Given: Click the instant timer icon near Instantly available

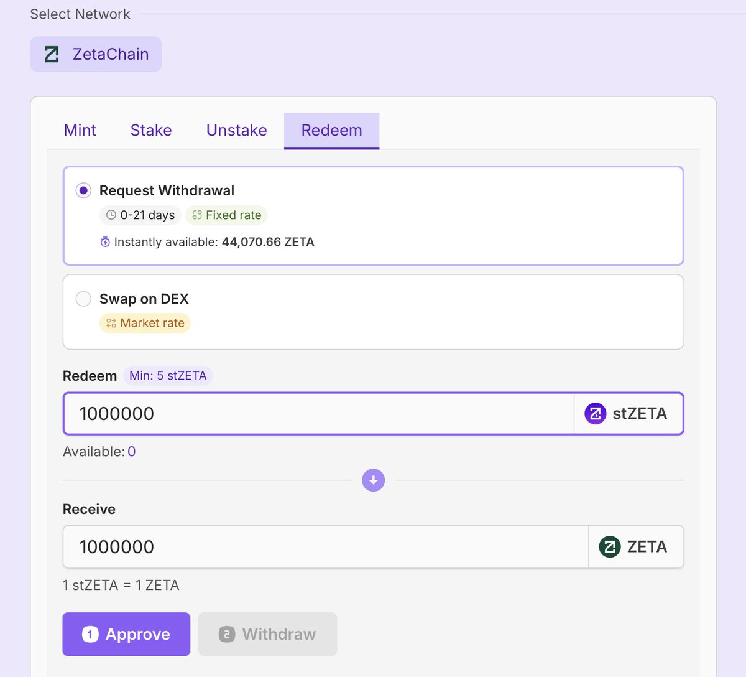Looking at the screenshot, I should pos(105,242).
